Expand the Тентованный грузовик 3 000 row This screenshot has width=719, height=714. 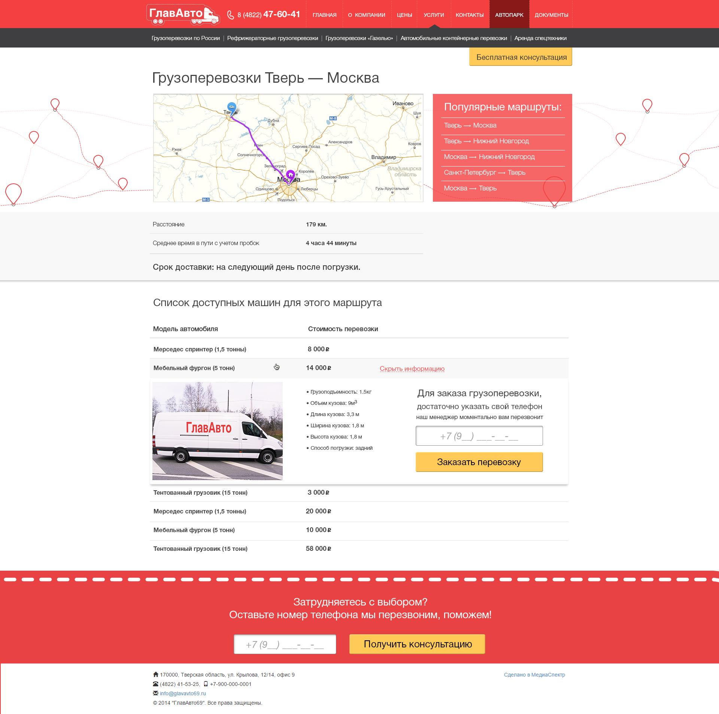[x=200, y=492]
